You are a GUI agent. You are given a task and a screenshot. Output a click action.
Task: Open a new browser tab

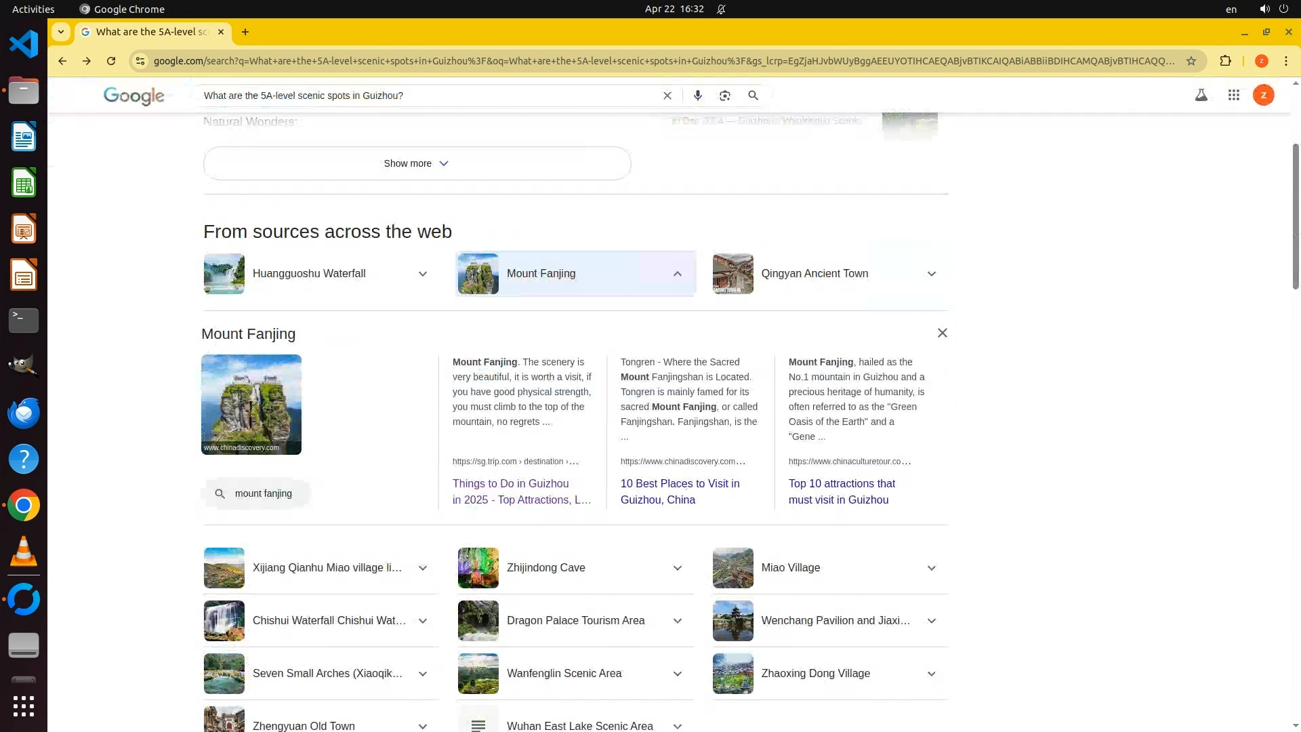(245, 32)
